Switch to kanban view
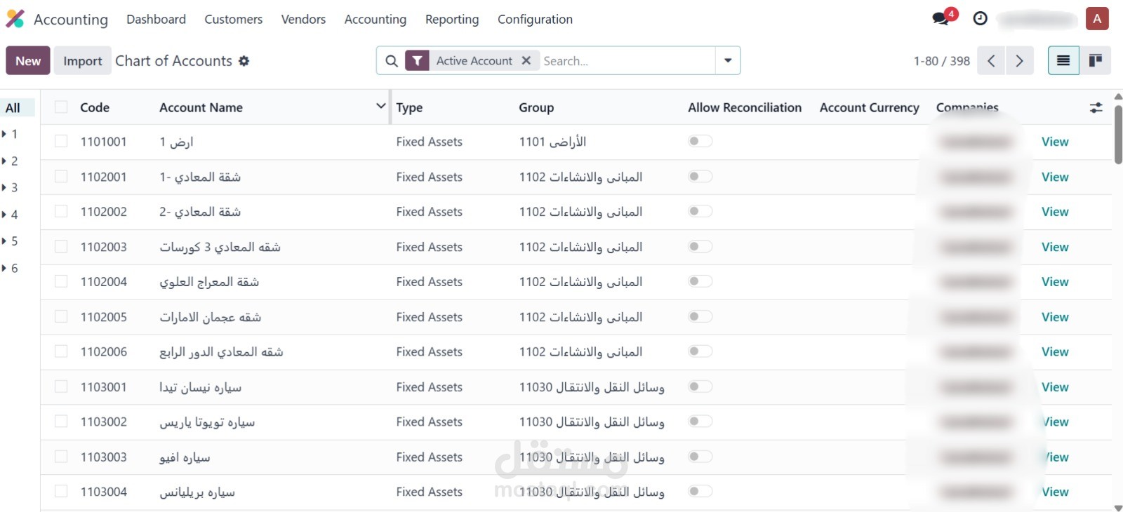 (x=1095, y=61)
